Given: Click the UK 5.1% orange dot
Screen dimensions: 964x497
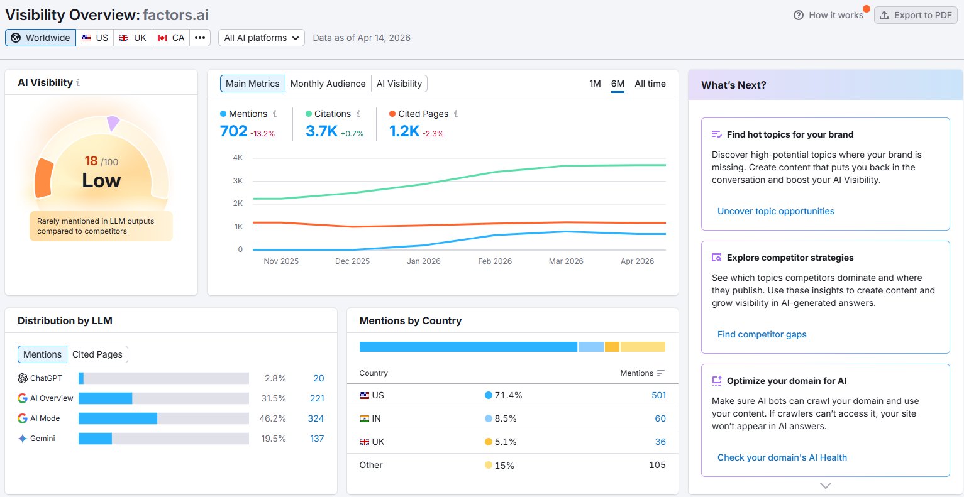Looking at the screenshot, I should 489,442.
